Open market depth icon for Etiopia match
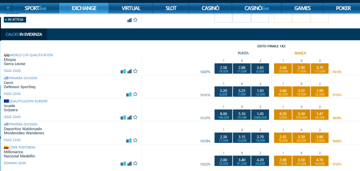The width and height of the screenshot is (360, 171). pyautogui.click(x=123, y=71)
